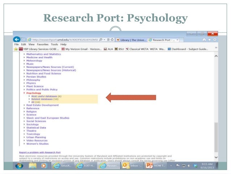
Task: Open the BSU bookmark
Action: pyautogui.click(x=119, y=49)
